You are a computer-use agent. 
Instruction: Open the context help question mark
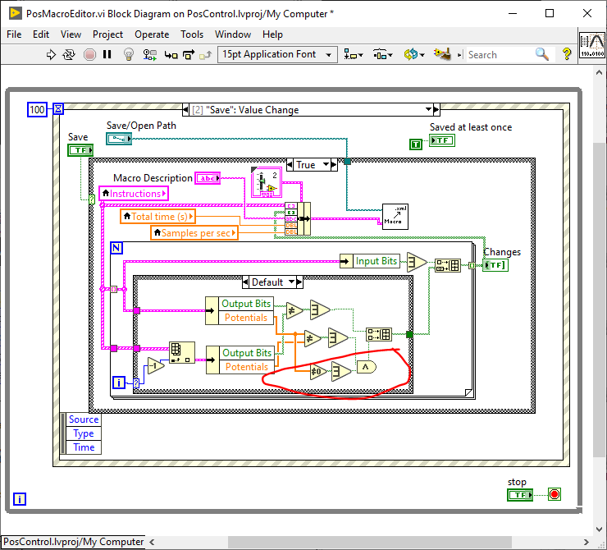(567, 54)
